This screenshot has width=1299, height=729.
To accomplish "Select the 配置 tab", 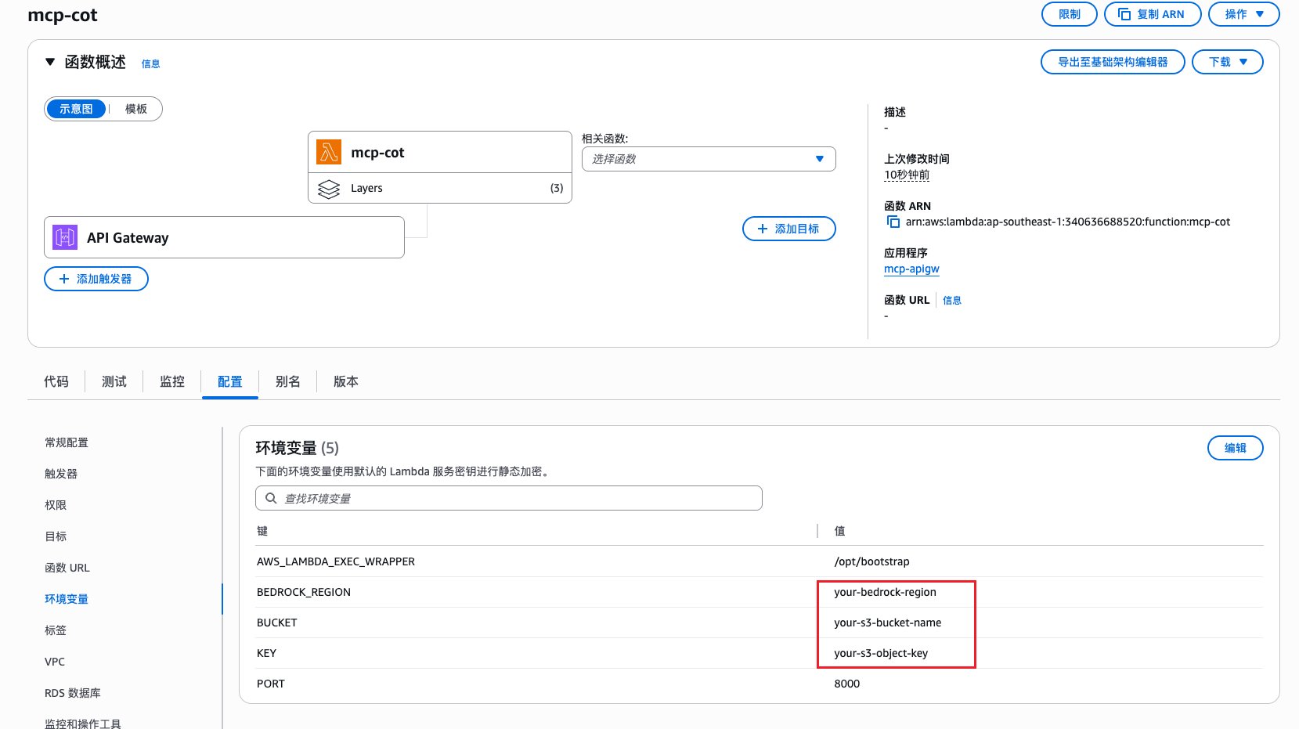I will click(230, 381).
